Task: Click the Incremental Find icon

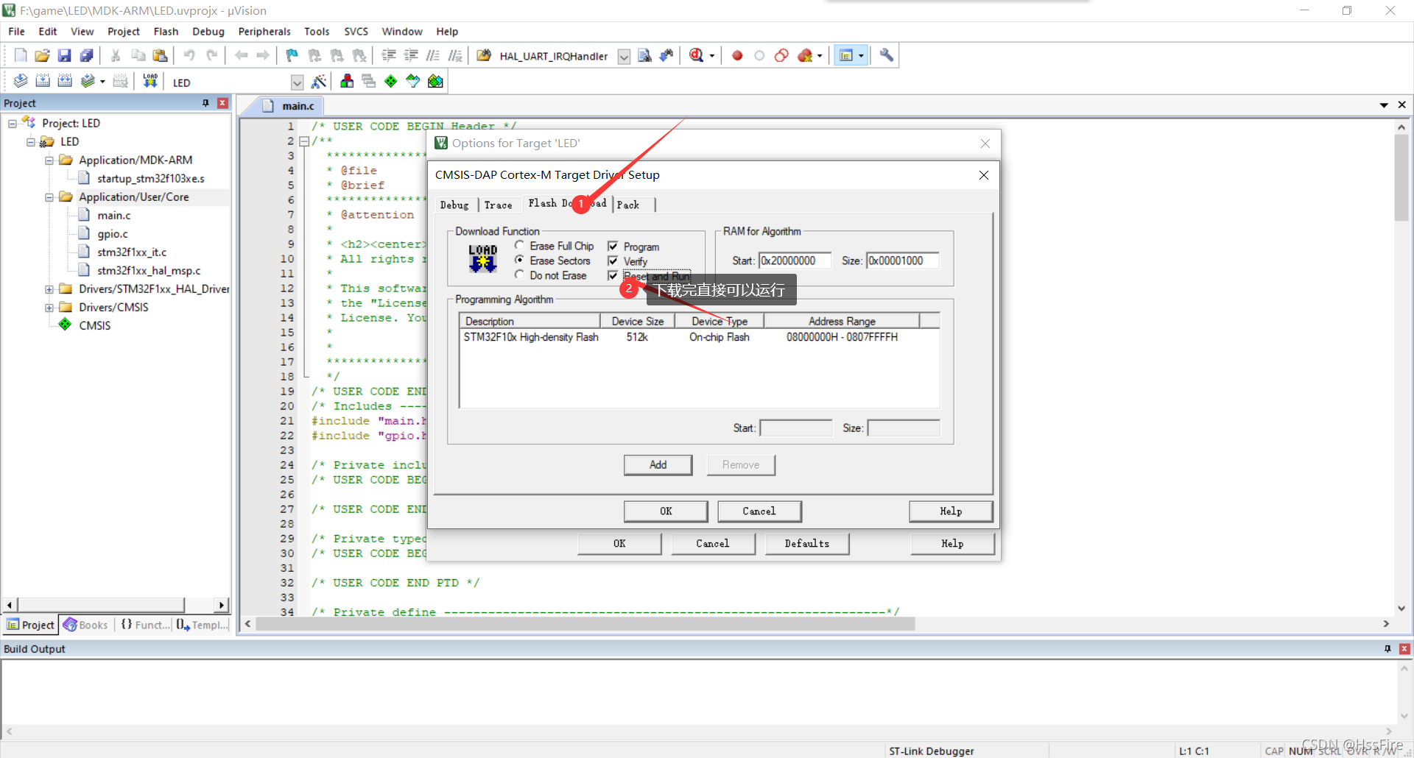Action: coord(666,55)
